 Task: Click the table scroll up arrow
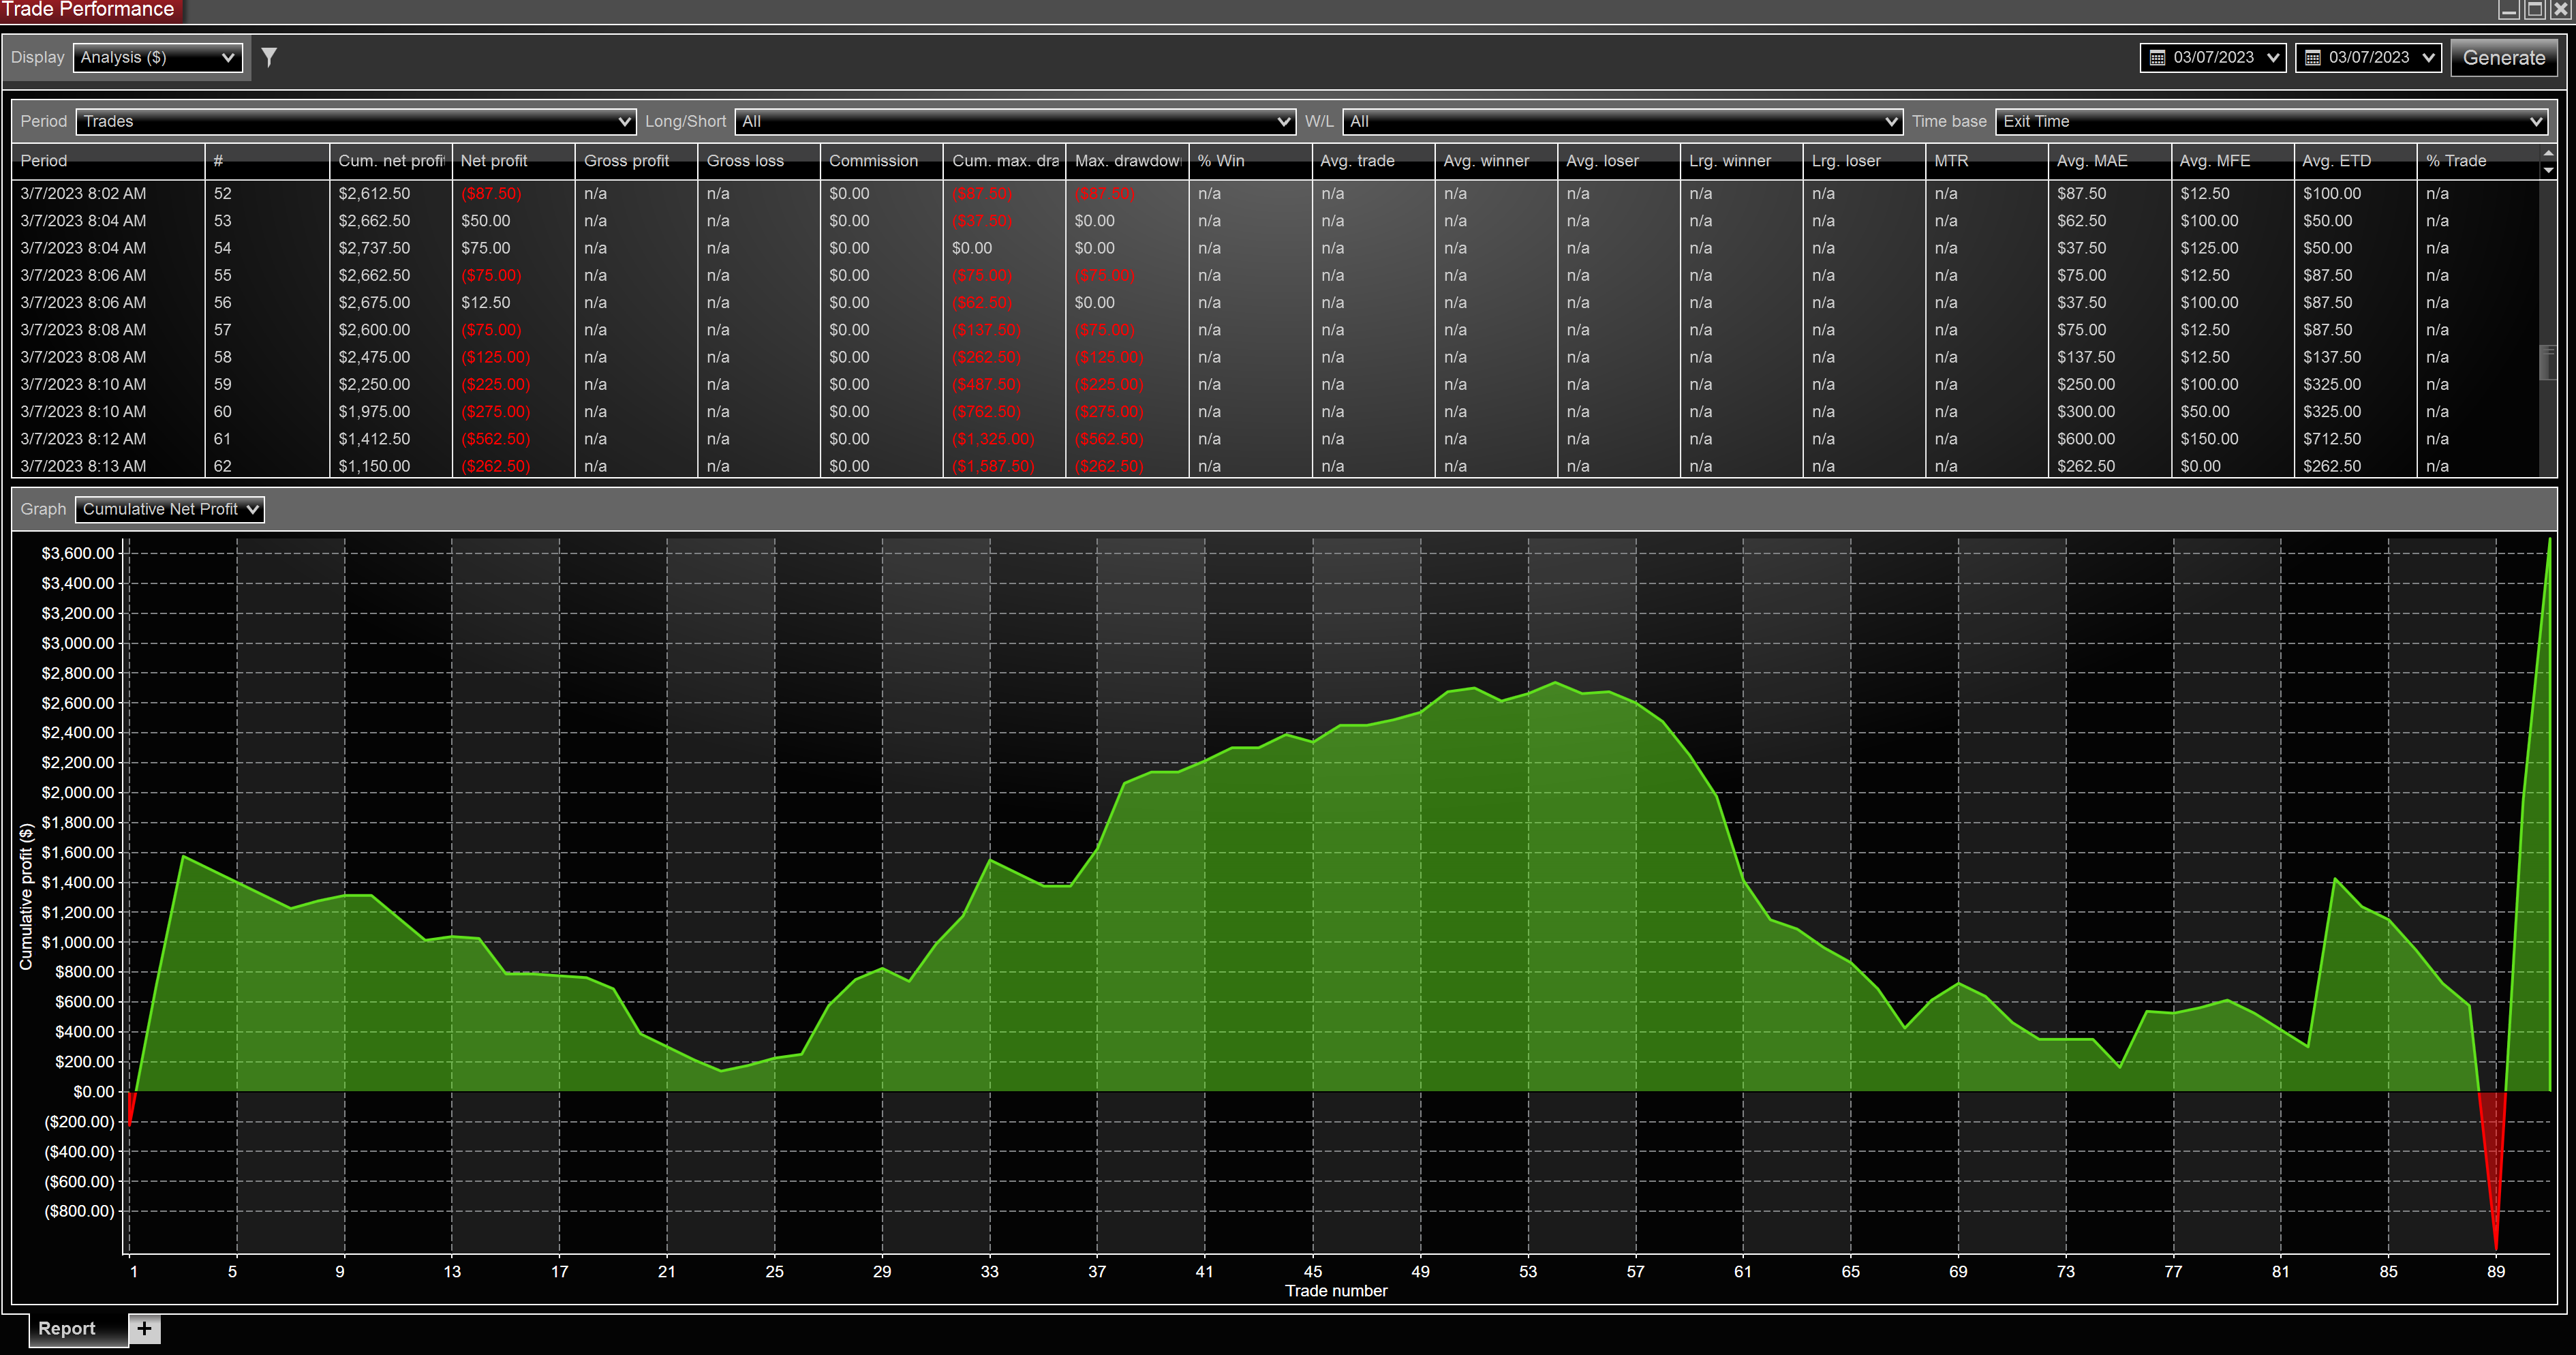(x=2548, y=153)
